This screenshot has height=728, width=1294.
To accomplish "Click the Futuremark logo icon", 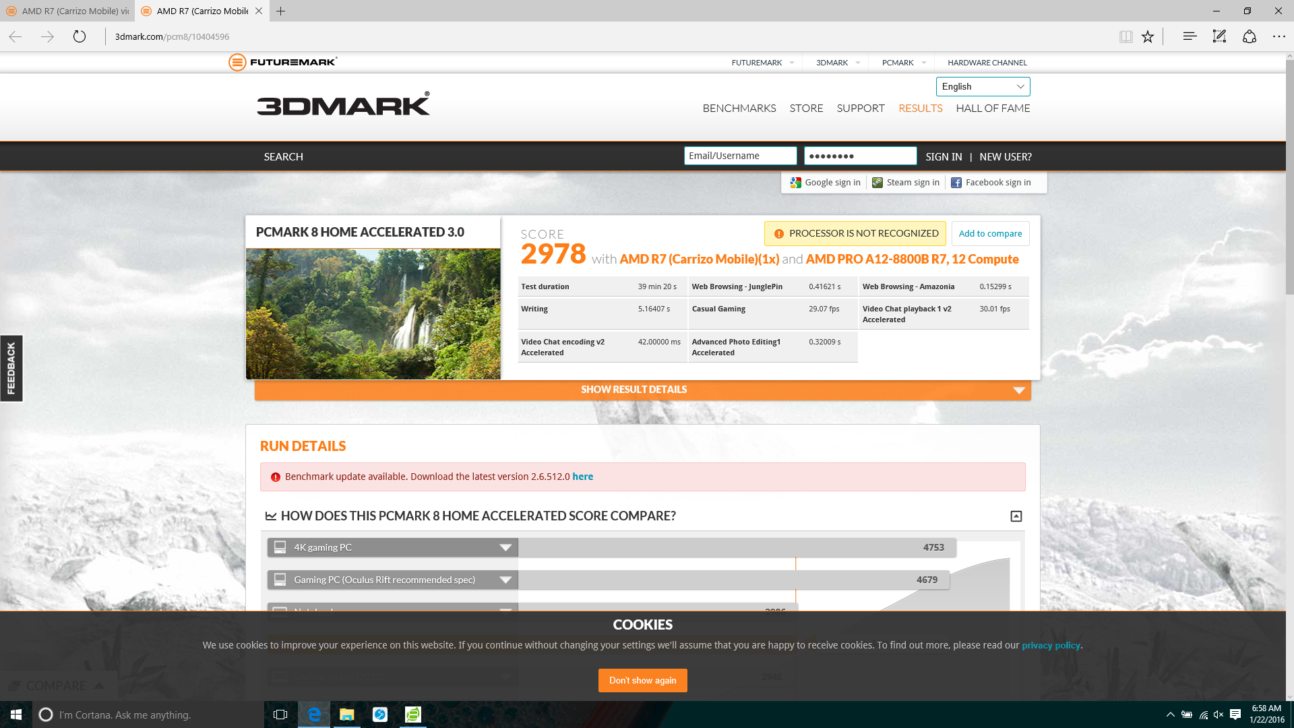I will tap(237, 62).
